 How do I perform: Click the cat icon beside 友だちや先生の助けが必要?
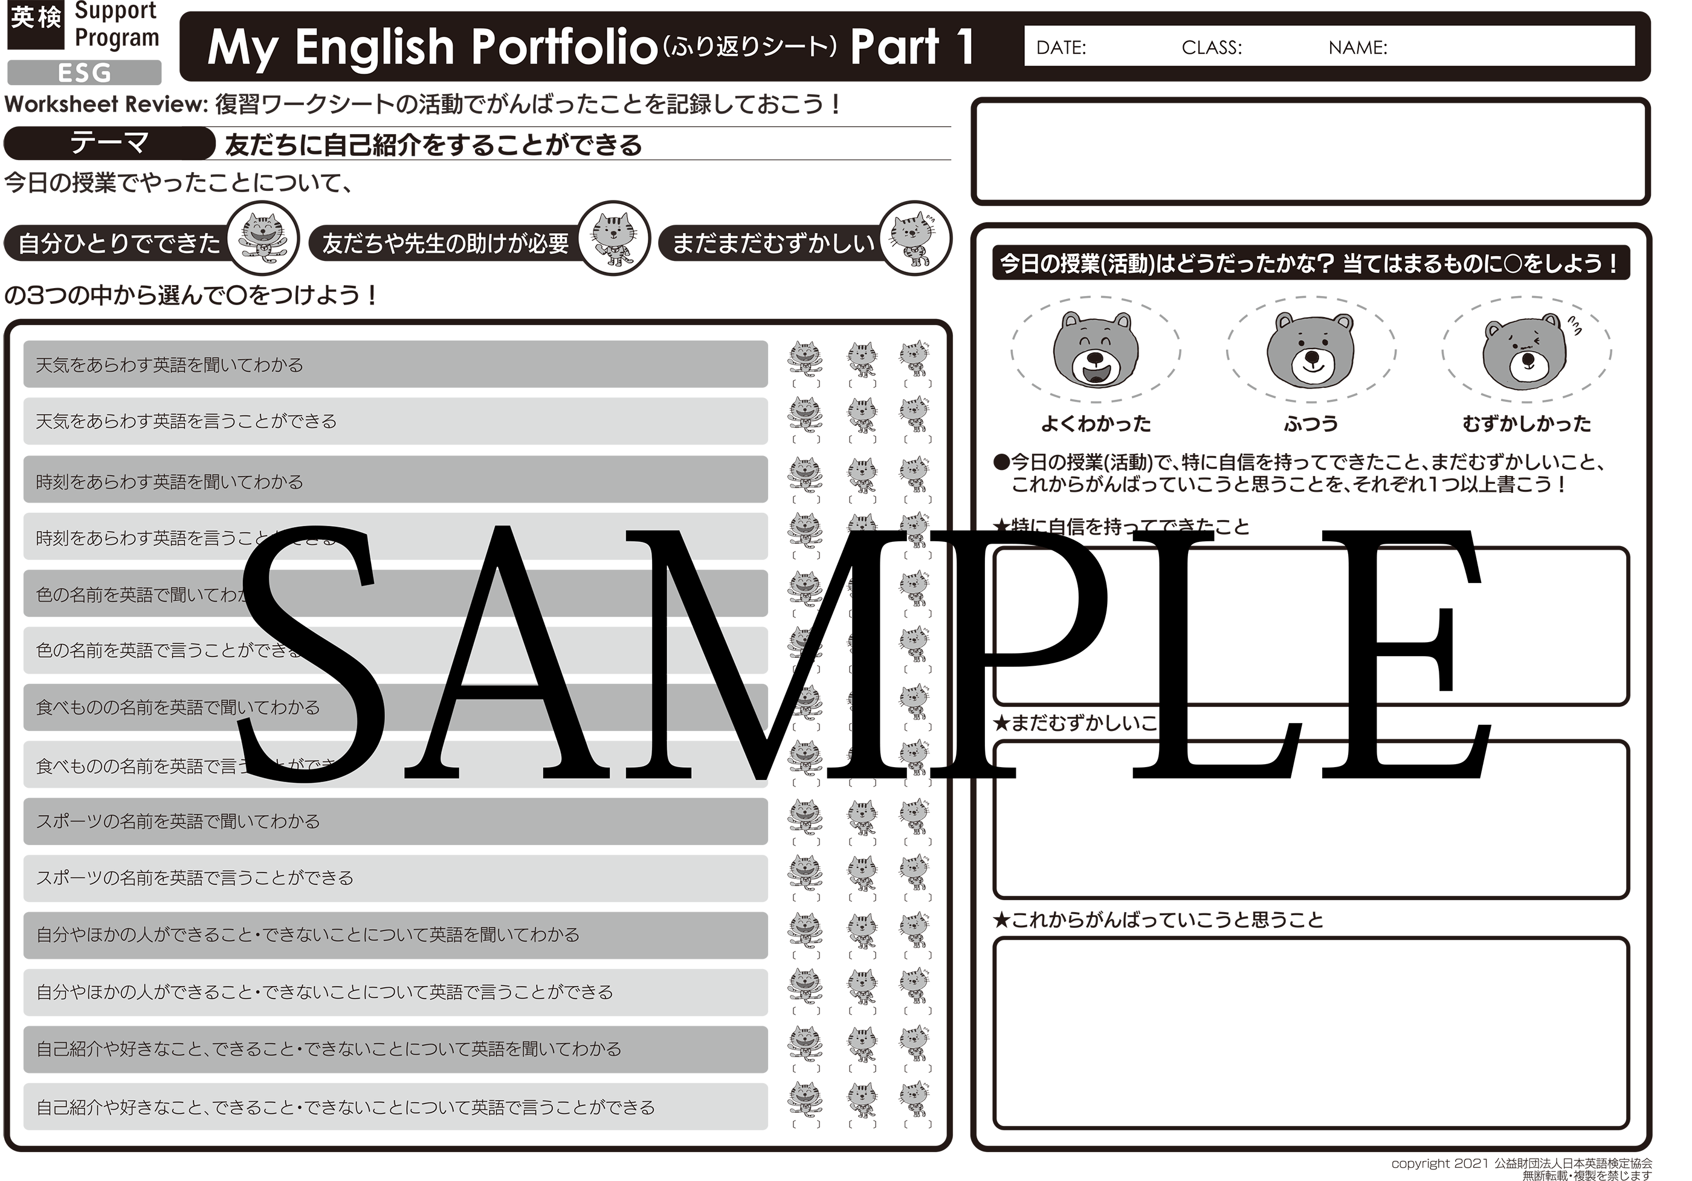[x=612, y=239]
